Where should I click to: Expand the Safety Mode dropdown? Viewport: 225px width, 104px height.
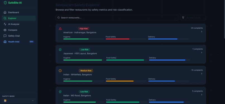(19, 101)
